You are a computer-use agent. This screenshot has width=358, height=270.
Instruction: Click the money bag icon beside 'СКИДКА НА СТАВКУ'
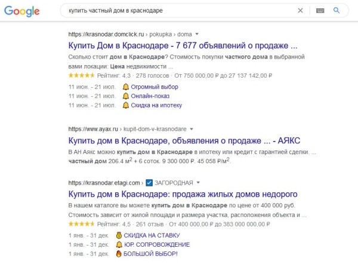click(x=119, y=235)
